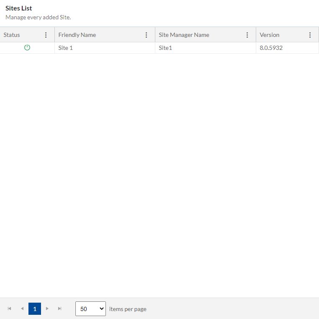319x319 pixels.
Task: Sort by the Site Manager Name header
Action: coord(184,35)
